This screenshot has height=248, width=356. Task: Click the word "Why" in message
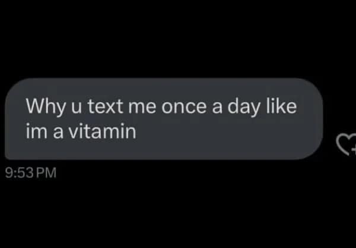pos(46,106)
